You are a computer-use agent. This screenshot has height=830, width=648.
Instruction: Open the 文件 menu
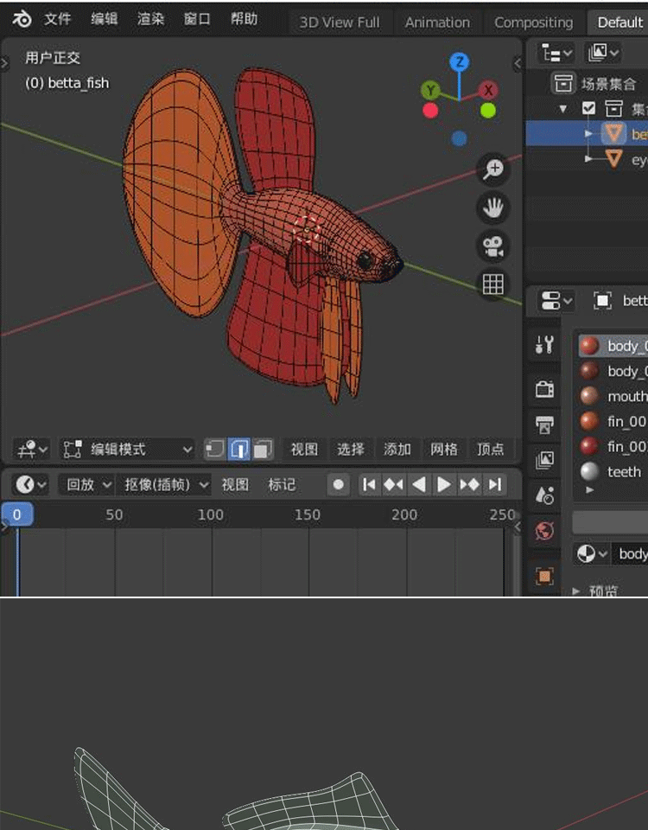57,19
